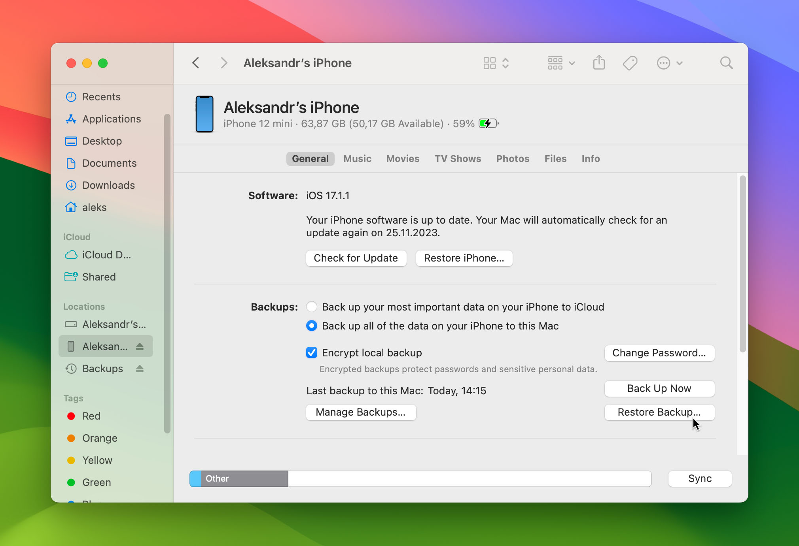This screenshot has height=546, width=799.
Task: Switch to the General tab
Action: click(310, 159)
